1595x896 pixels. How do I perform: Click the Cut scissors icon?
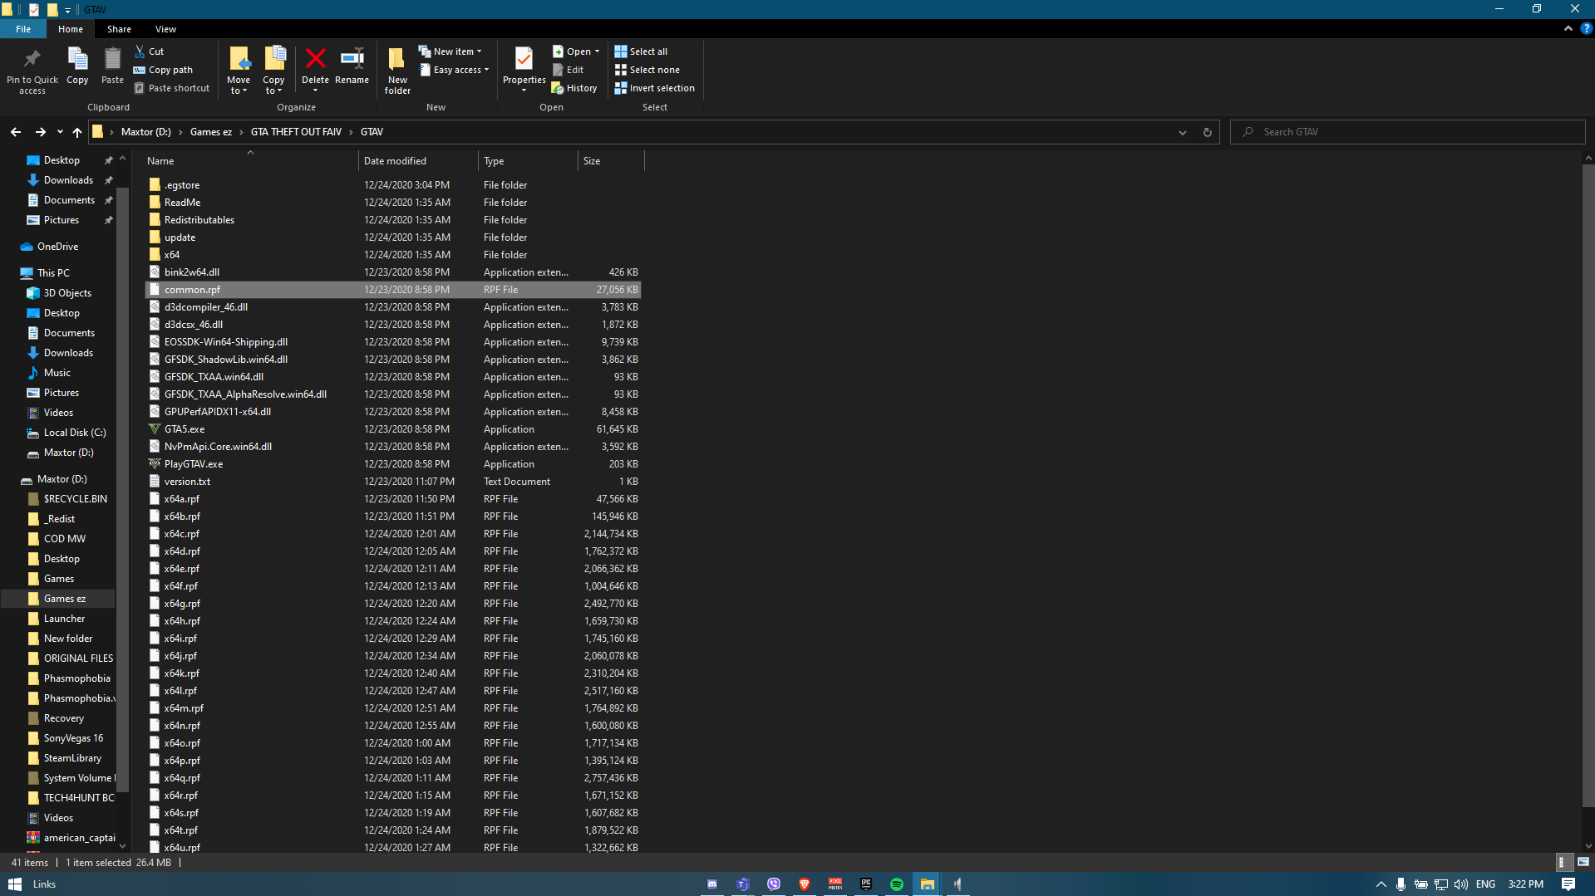click(140, 51)
